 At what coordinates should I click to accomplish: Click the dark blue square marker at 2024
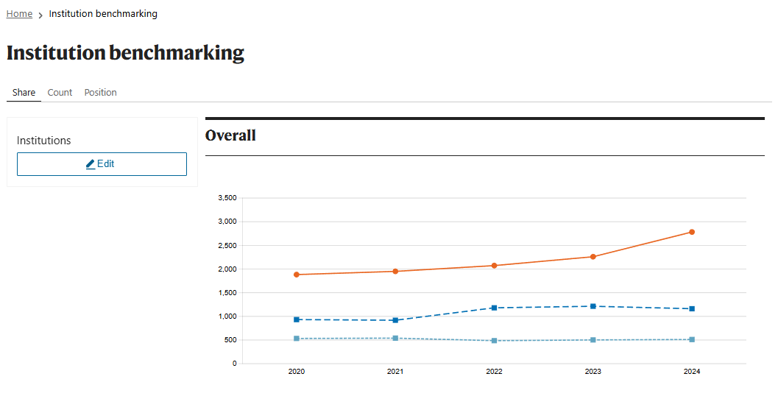pos(692,308)
